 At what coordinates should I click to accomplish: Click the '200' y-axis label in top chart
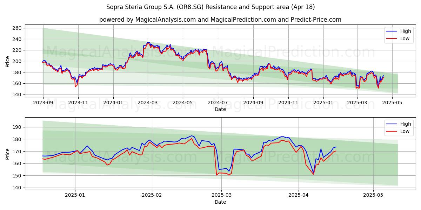coord(18,61)
